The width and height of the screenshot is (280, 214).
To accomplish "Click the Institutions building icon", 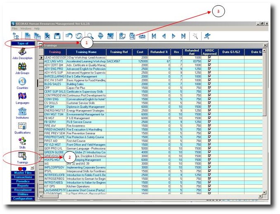I will (x=22, y=111).
